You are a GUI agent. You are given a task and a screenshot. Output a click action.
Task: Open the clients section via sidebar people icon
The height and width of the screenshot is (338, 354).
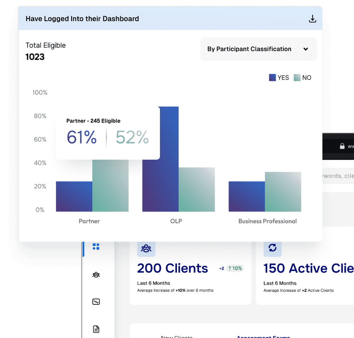(96, 275)
